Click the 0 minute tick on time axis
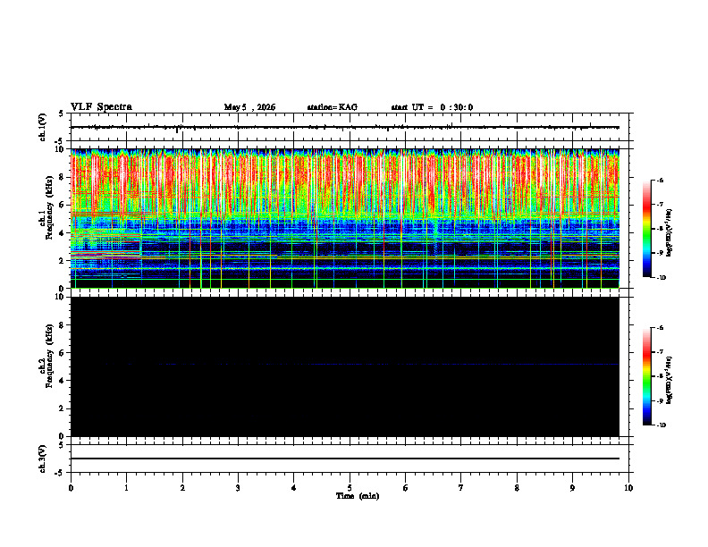 click(71, 488)
